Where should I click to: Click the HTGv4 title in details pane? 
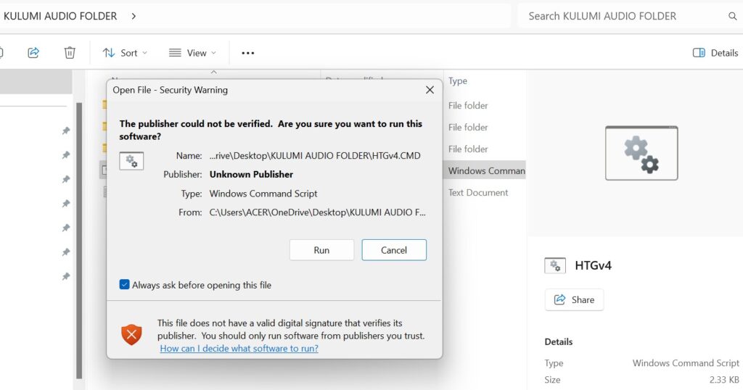point(593,265)
